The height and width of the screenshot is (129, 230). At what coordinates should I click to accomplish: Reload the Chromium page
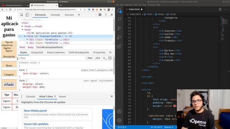click(10, 10)
